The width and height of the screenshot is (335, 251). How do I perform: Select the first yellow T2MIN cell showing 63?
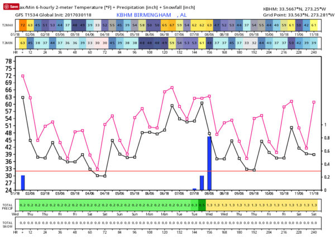23,42
